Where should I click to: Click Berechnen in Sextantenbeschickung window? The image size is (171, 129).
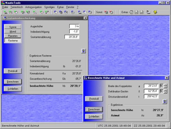click(13, 82)
